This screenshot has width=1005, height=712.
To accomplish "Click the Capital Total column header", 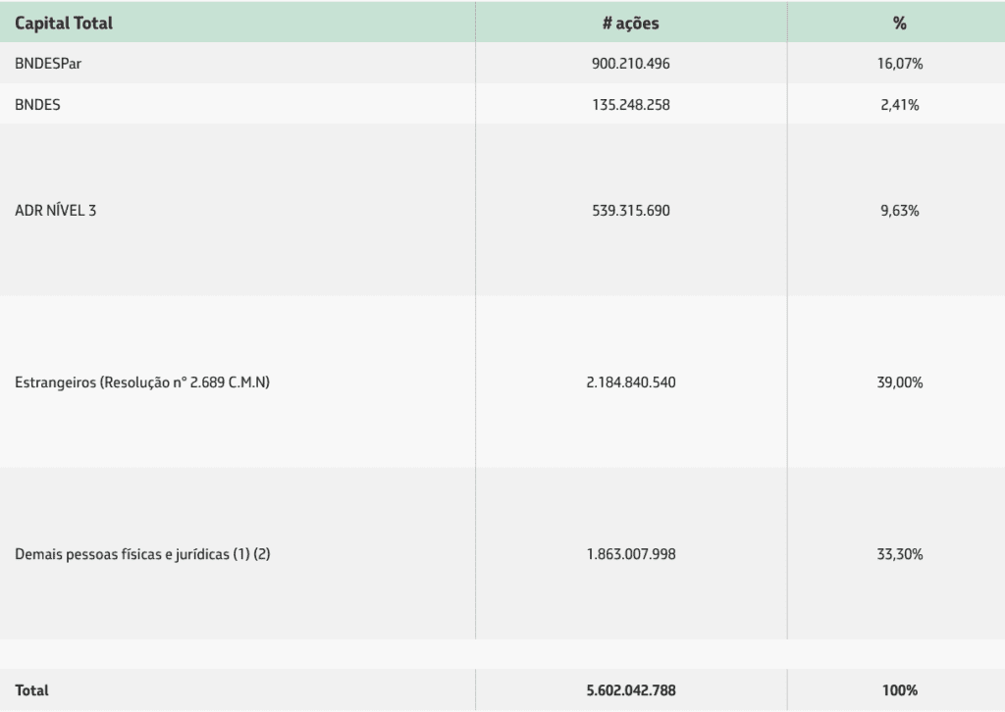I will (64, 24).
